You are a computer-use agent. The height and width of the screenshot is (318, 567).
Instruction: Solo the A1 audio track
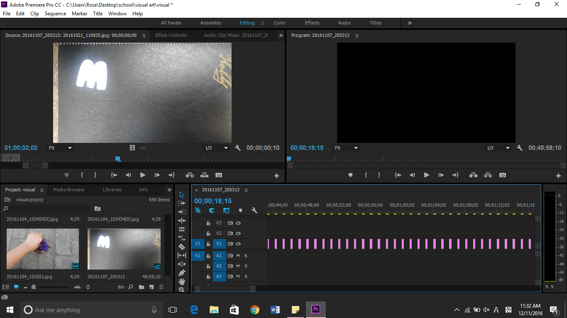pos(246,255)
